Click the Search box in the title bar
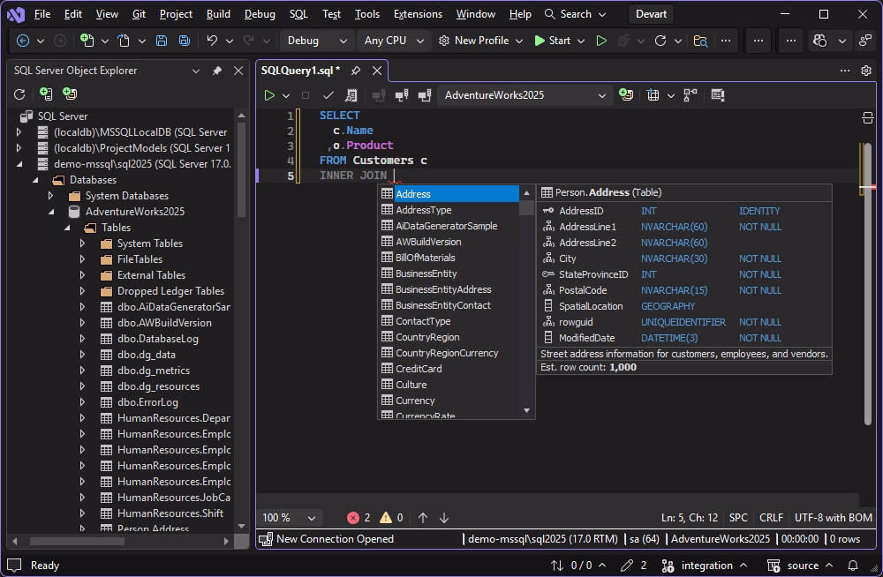Screen dimensions: 883x577 [575, 14]
